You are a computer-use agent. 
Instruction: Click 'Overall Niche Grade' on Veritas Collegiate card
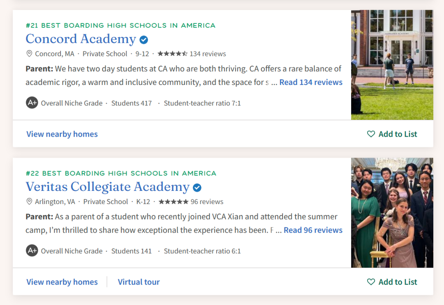point(72,251)
